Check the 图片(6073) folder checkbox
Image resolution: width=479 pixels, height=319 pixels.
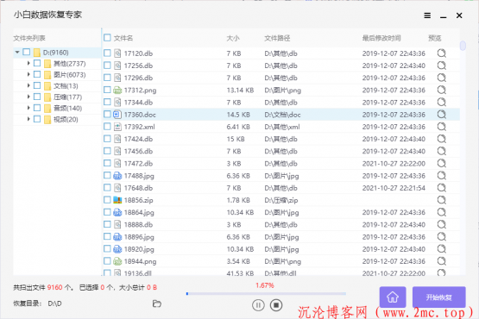pos(37,74)
